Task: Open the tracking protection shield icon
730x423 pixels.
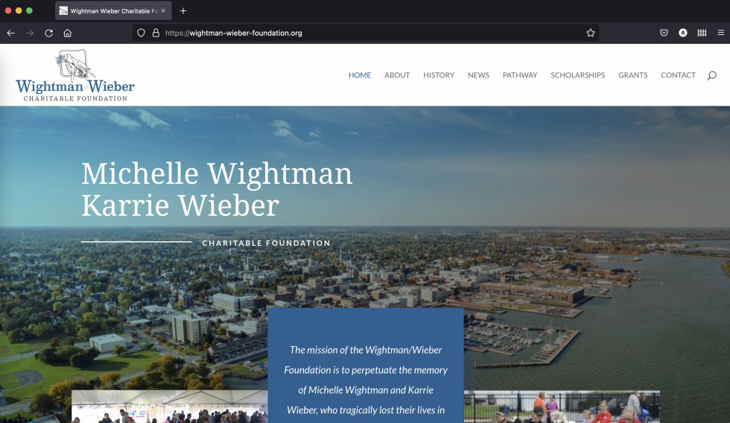Action: 142,33
